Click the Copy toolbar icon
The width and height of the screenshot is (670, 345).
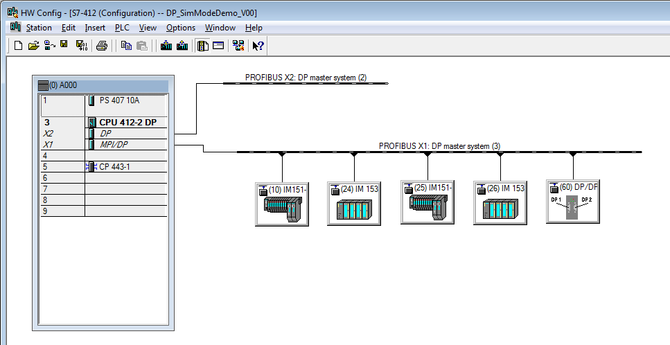[126, 46]
